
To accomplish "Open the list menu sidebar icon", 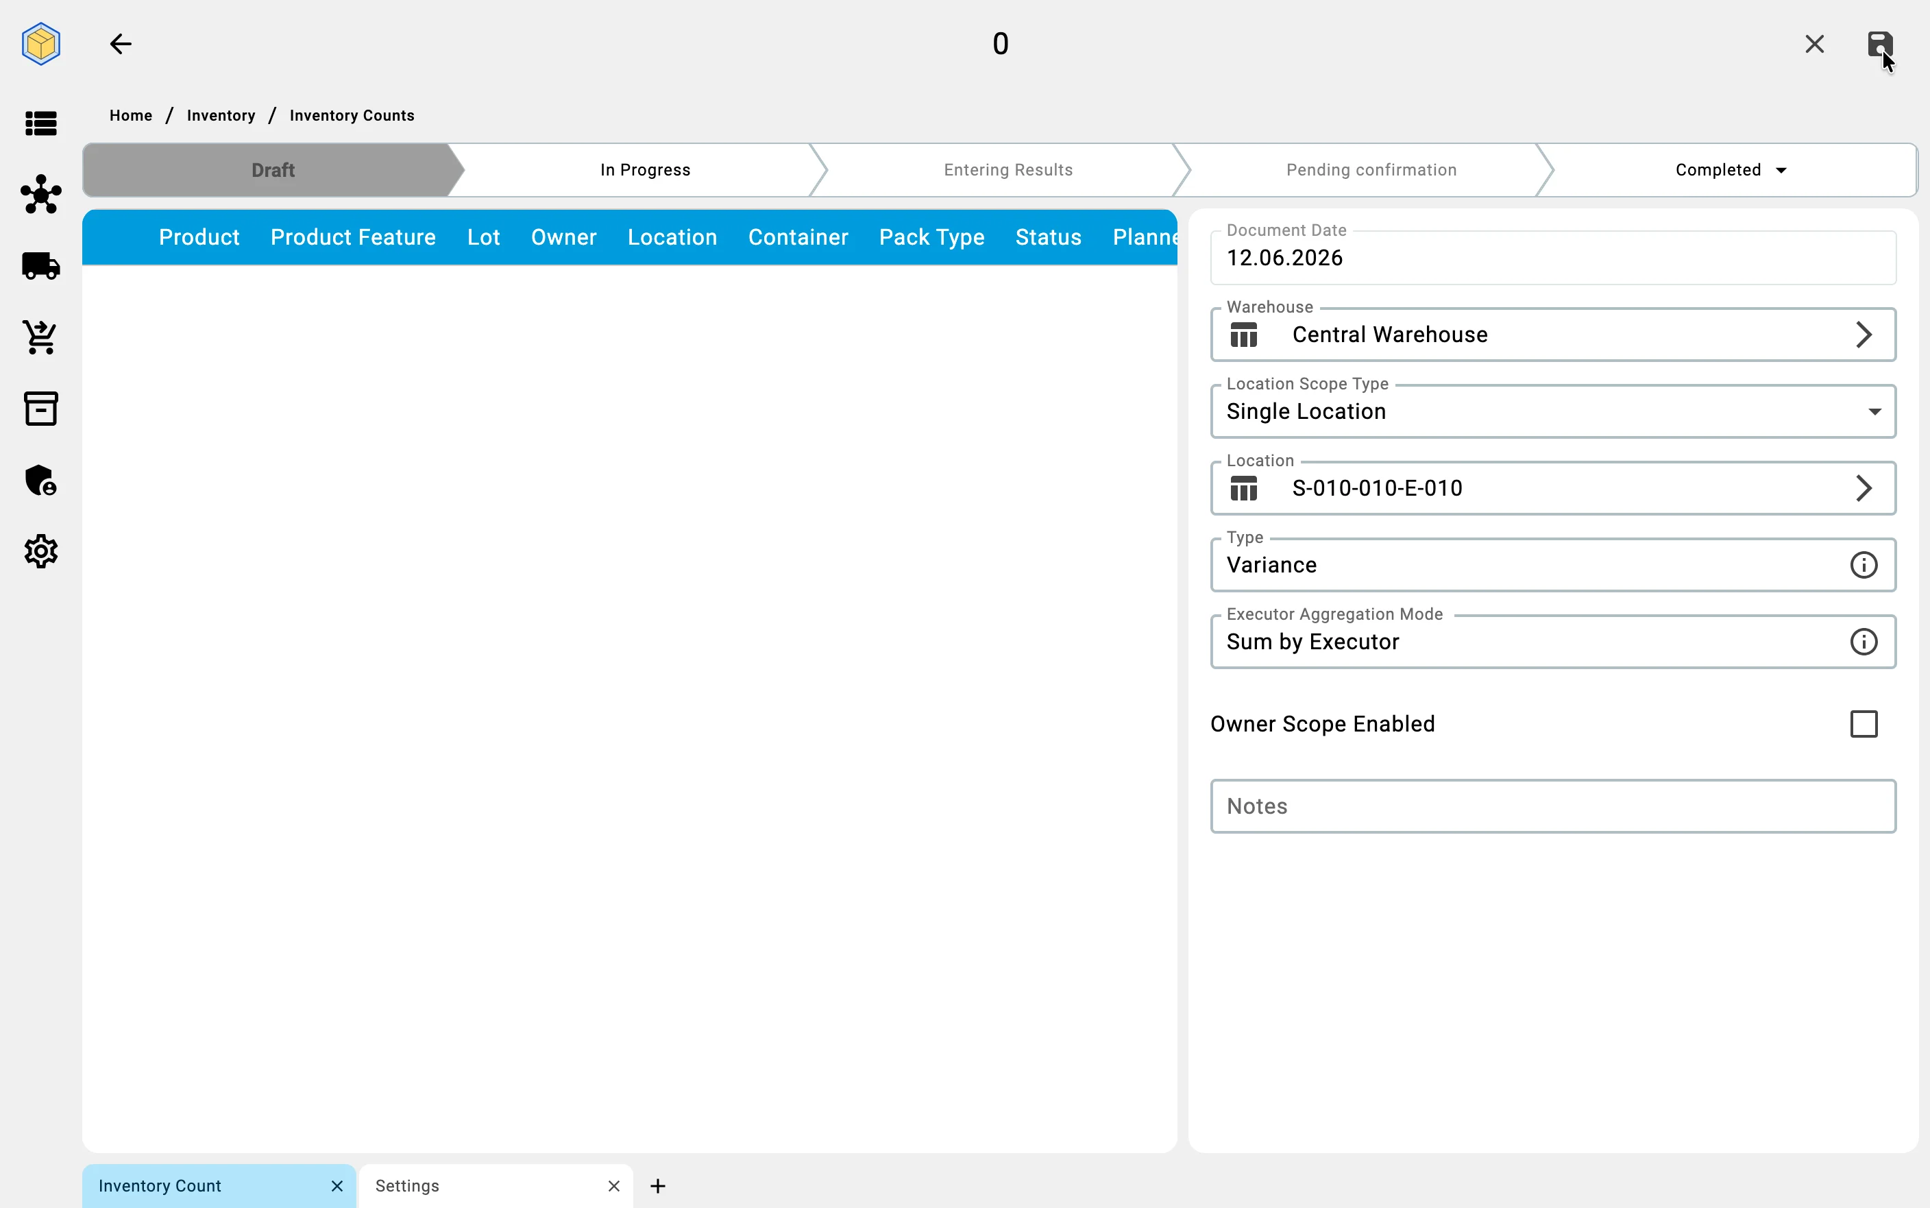I will tap(40, 124).
